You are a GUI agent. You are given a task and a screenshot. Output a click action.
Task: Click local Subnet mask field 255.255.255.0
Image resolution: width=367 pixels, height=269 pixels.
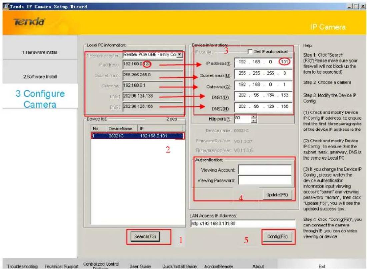point(153,75)
